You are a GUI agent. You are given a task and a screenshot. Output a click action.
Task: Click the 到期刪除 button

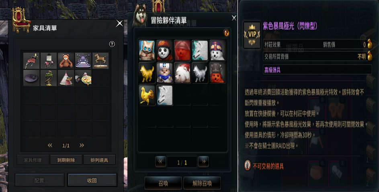pyautogui.click(x=66, y=160)
